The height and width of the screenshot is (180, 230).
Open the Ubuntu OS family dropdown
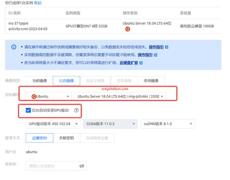coord(49,96)
